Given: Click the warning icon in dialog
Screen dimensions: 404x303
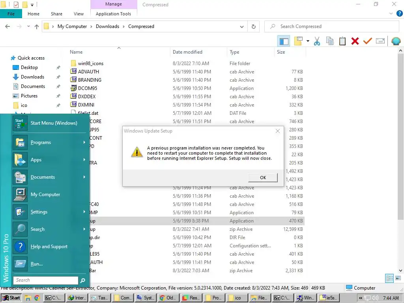Looking at the screenshot, I should pyautogui.click(x=137, y=152).
